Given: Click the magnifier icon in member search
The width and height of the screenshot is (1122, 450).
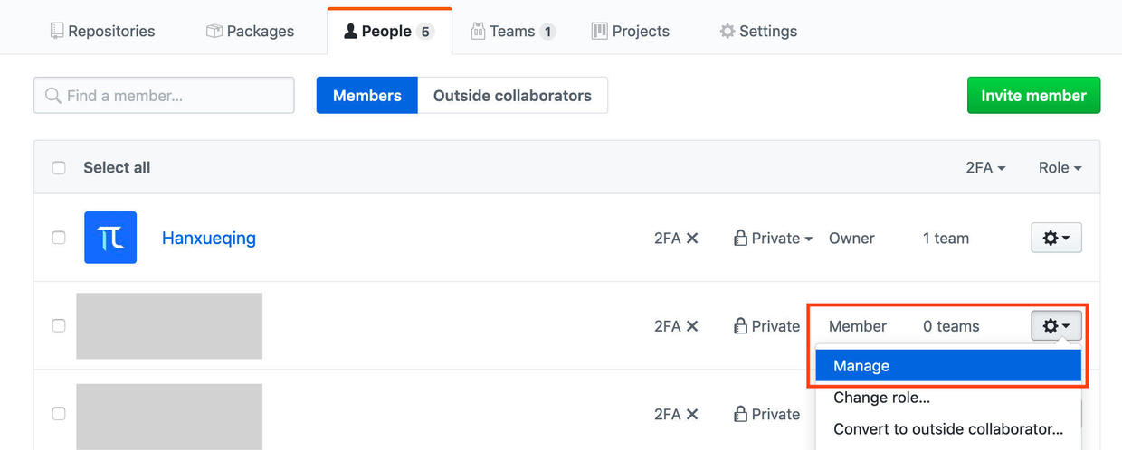Looking at the screenshot, I should click(53, 96).
